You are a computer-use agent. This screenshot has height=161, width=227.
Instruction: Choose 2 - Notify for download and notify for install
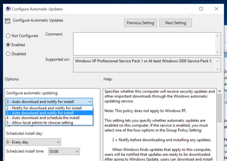pyautogui.click(x=49, y=108)
